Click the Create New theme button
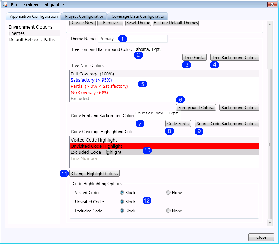The image size is (279, 244). coord(82,23)
